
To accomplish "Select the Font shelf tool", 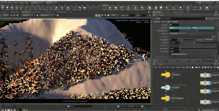I will (x=62, y=8).
